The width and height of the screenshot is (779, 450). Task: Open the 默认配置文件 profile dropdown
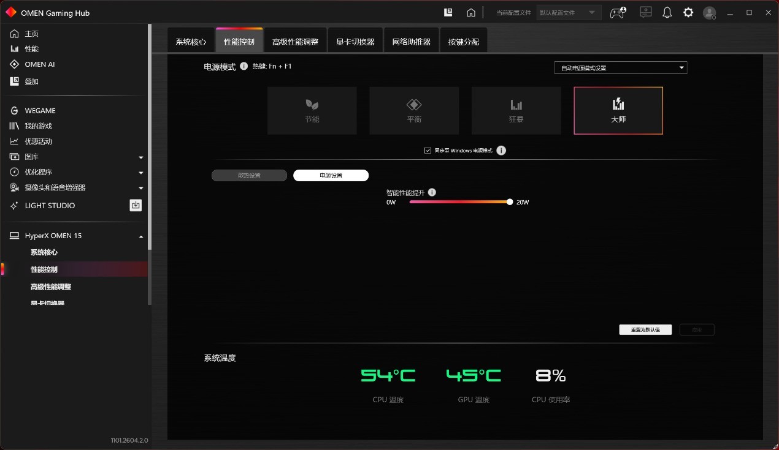[569, 12]
